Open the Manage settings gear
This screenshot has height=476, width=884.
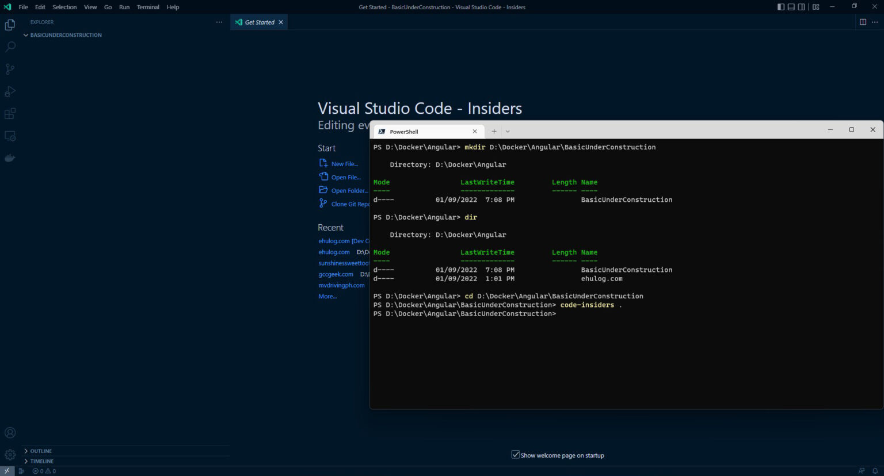point(9,454)
